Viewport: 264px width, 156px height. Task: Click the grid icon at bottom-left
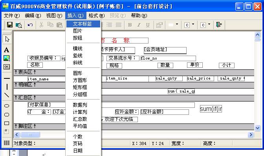pyautogui.click(x=7, y=143)
